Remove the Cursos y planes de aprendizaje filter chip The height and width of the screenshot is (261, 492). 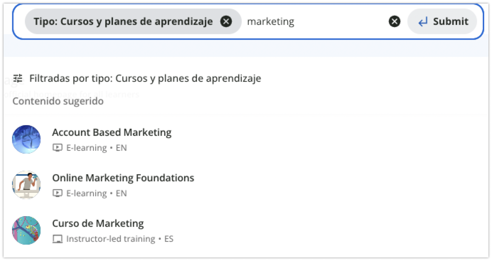226,22
